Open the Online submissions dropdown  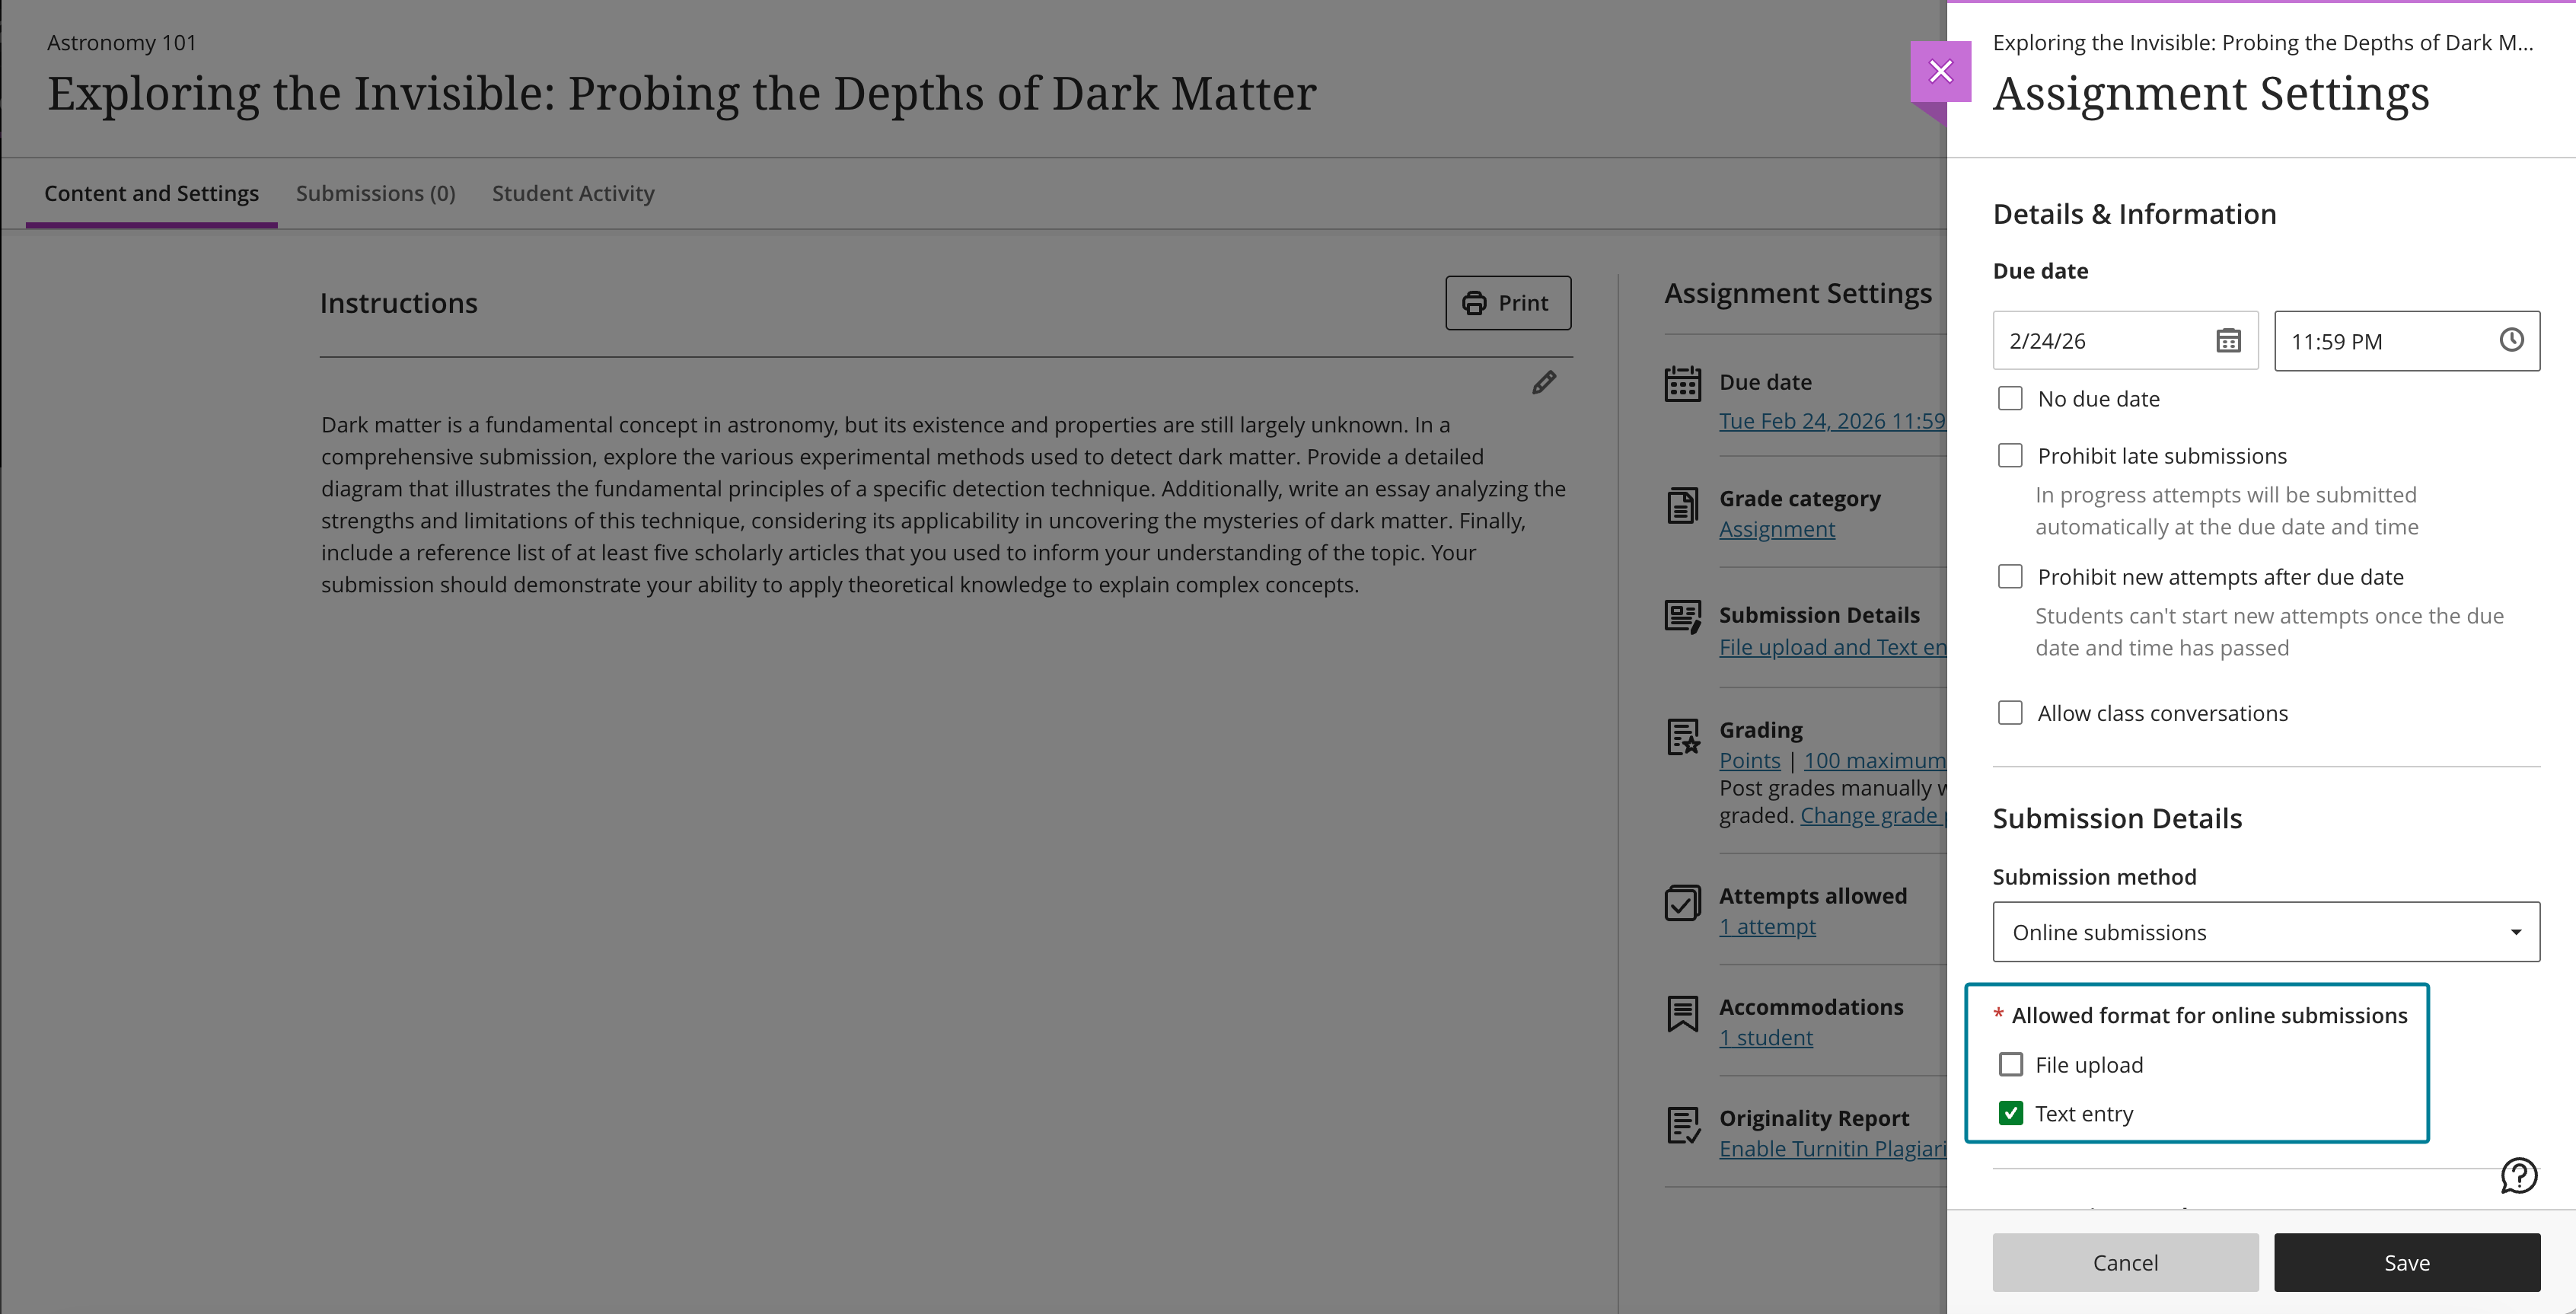(2265, 931)
